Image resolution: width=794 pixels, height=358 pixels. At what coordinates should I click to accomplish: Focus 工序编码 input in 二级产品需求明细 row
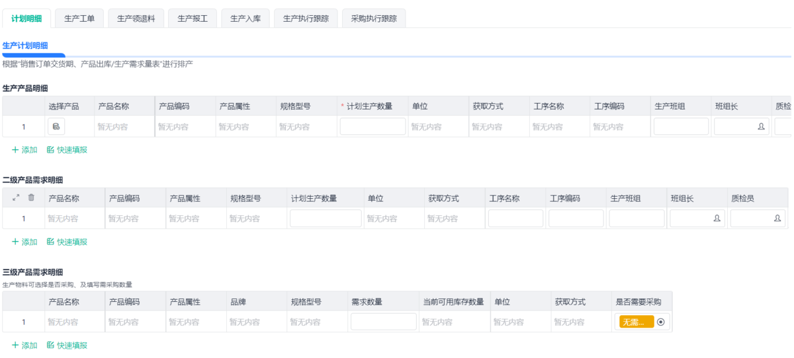point(576,218)
